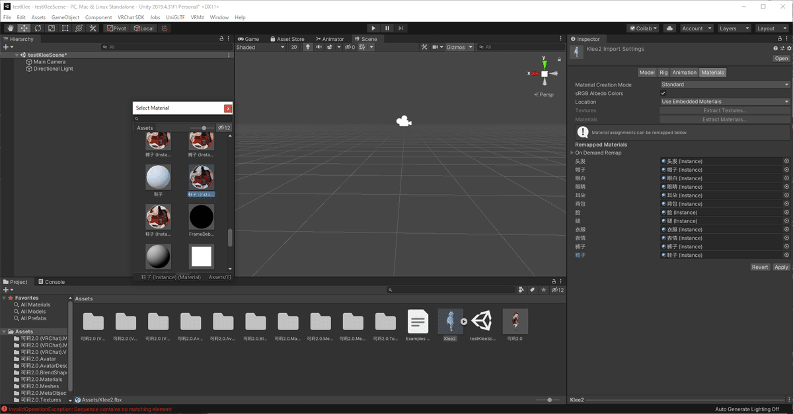Open scene component tools icon
Viewport: 793px width, 414px height.
click(x=425, y=47)
